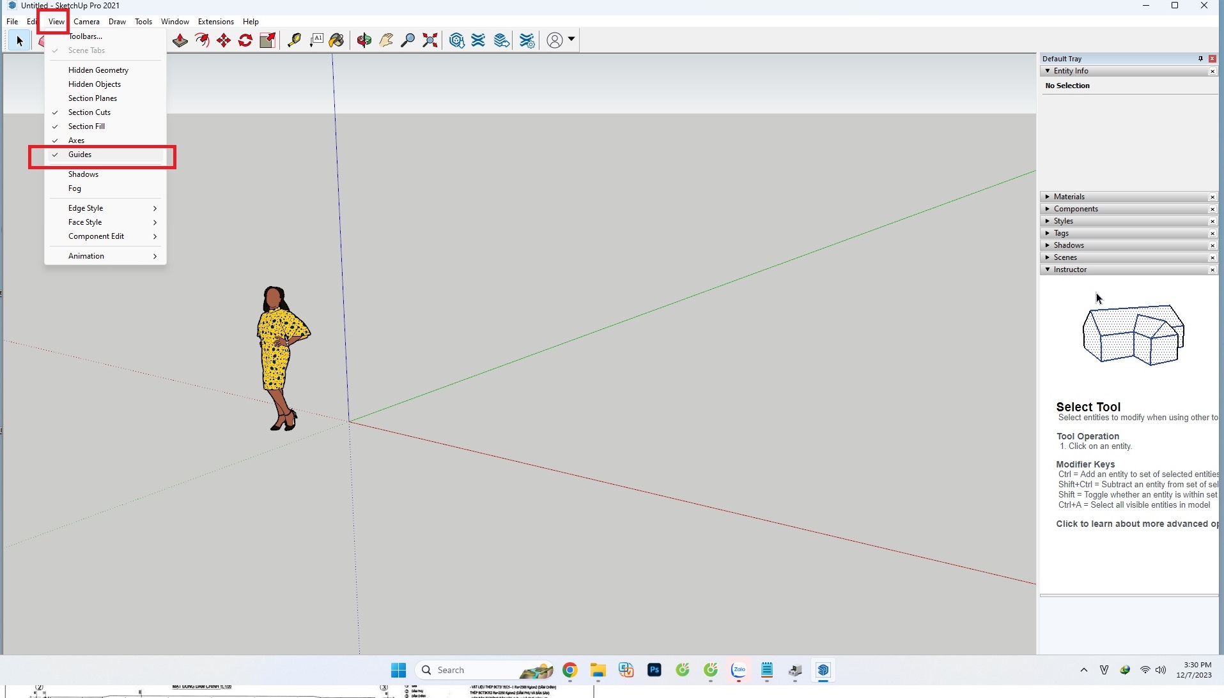
Task: Select the Push/Pull tool
Action: [180, 40]
